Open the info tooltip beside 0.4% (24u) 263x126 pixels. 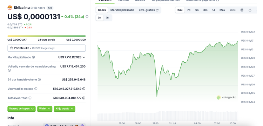click(87, 16)
